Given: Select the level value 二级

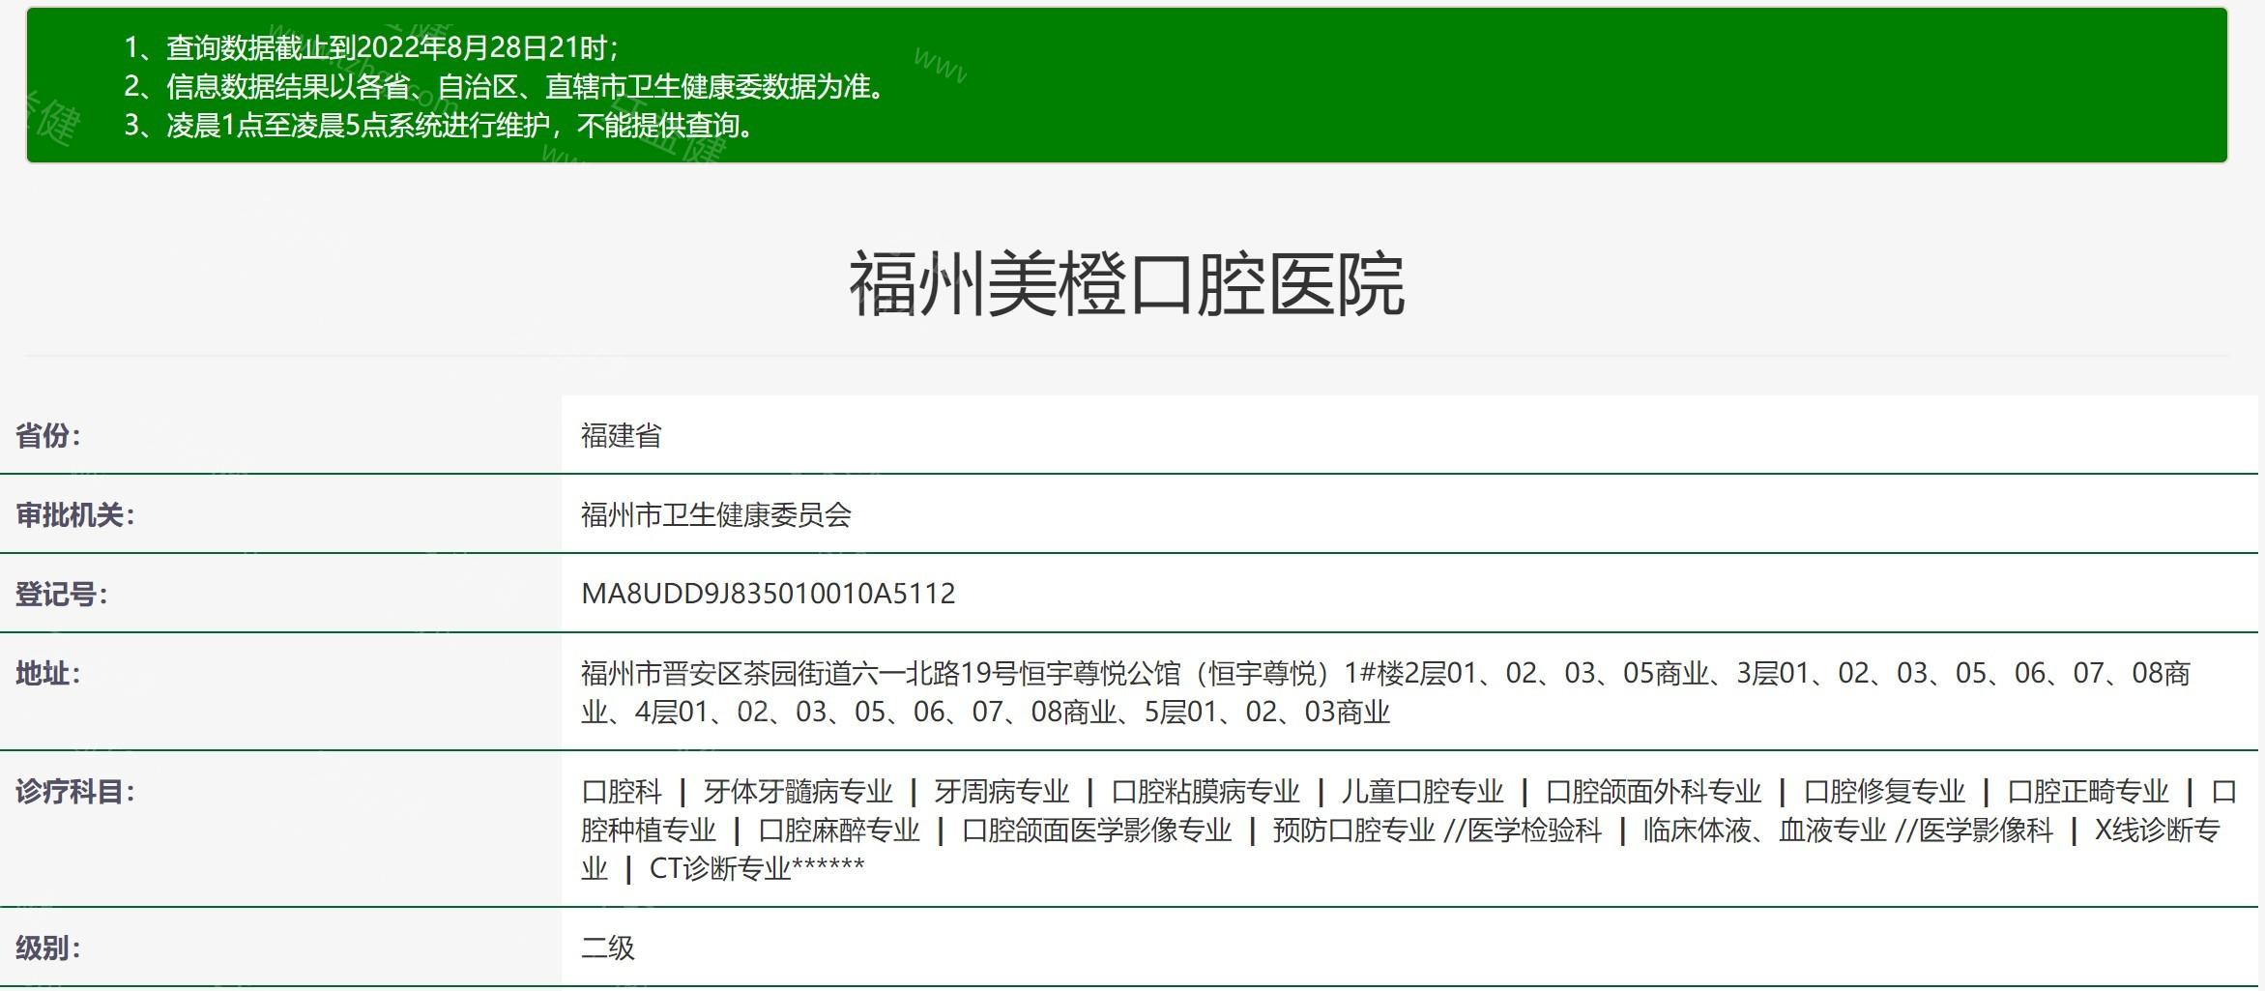Looking at the screenshot, I should pos(608,948).
